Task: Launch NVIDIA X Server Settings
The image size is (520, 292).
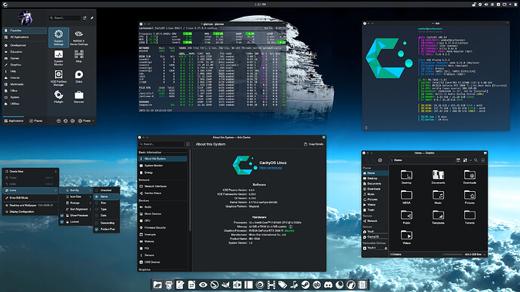Action: point(78,38)
